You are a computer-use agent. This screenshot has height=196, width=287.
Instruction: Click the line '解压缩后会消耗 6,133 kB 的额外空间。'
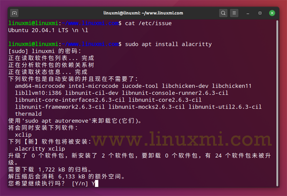click(x=66, y=176)
